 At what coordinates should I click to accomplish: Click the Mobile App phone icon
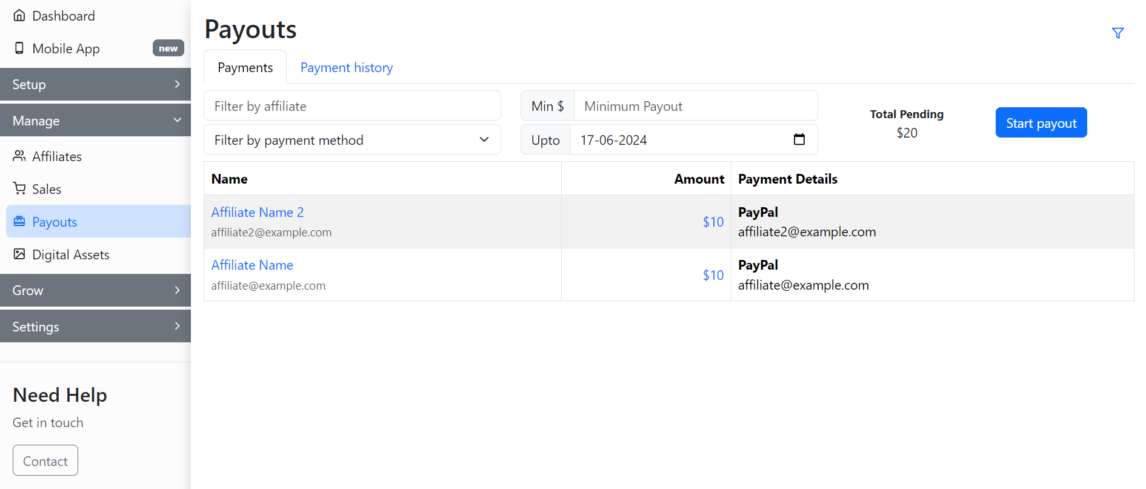tap(19, 48)
